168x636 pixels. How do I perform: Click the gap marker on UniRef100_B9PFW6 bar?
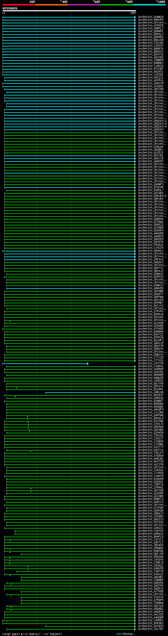pyautogui.click(x=27, y=416)
